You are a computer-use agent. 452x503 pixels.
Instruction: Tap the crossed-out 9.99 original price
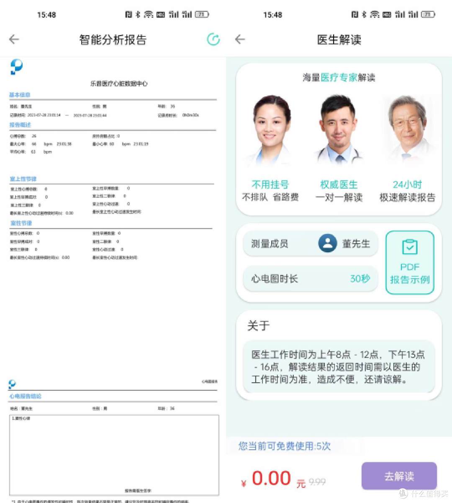[317, 482]
